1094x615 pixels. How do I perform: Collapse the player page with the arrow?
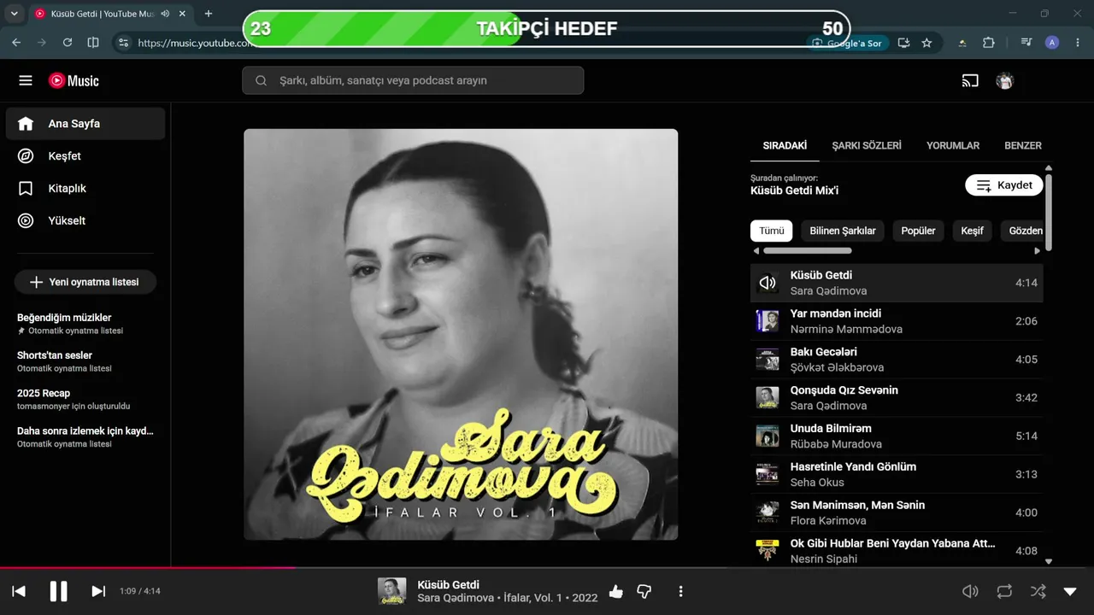pyautogui.click(x=1070, y=591)
